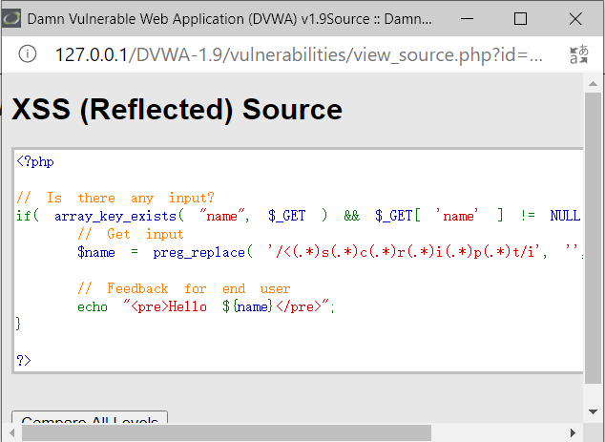Minimize the DVWA source window
605x442 pixels.
467,18
